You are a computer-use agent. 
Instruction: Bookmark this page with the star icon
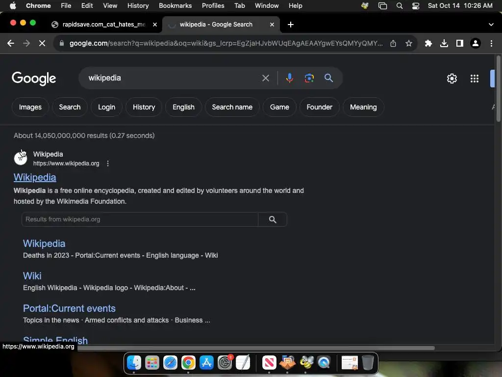(408, 43)
